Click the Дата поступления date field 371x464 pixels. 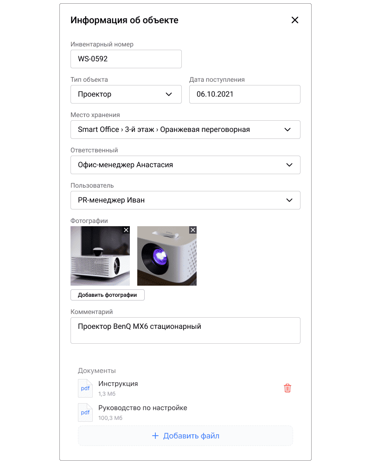pos(244,94)
